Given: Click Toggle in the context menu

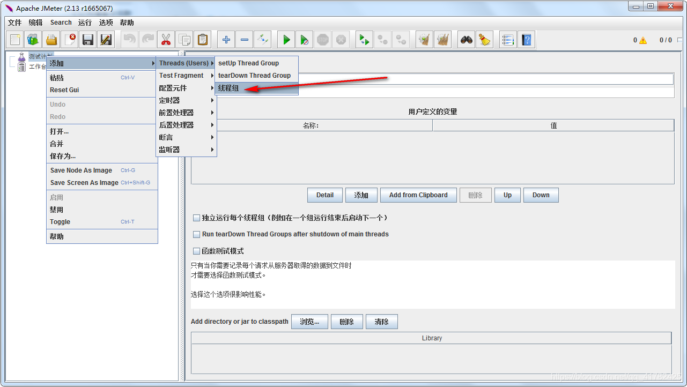Looking at the screenshot, I should click(102, 222).
